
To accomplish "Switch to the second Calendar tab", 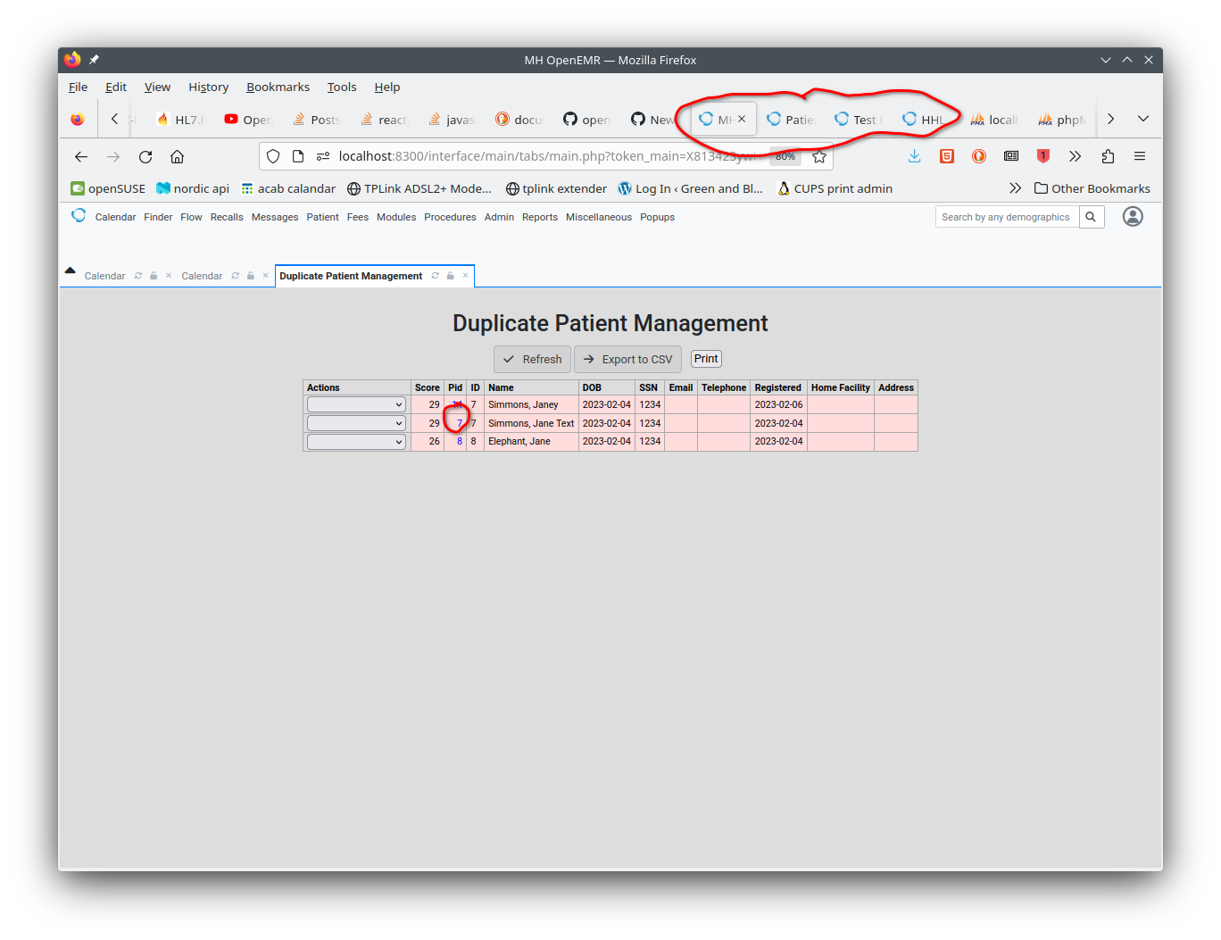I will [202, 276].
